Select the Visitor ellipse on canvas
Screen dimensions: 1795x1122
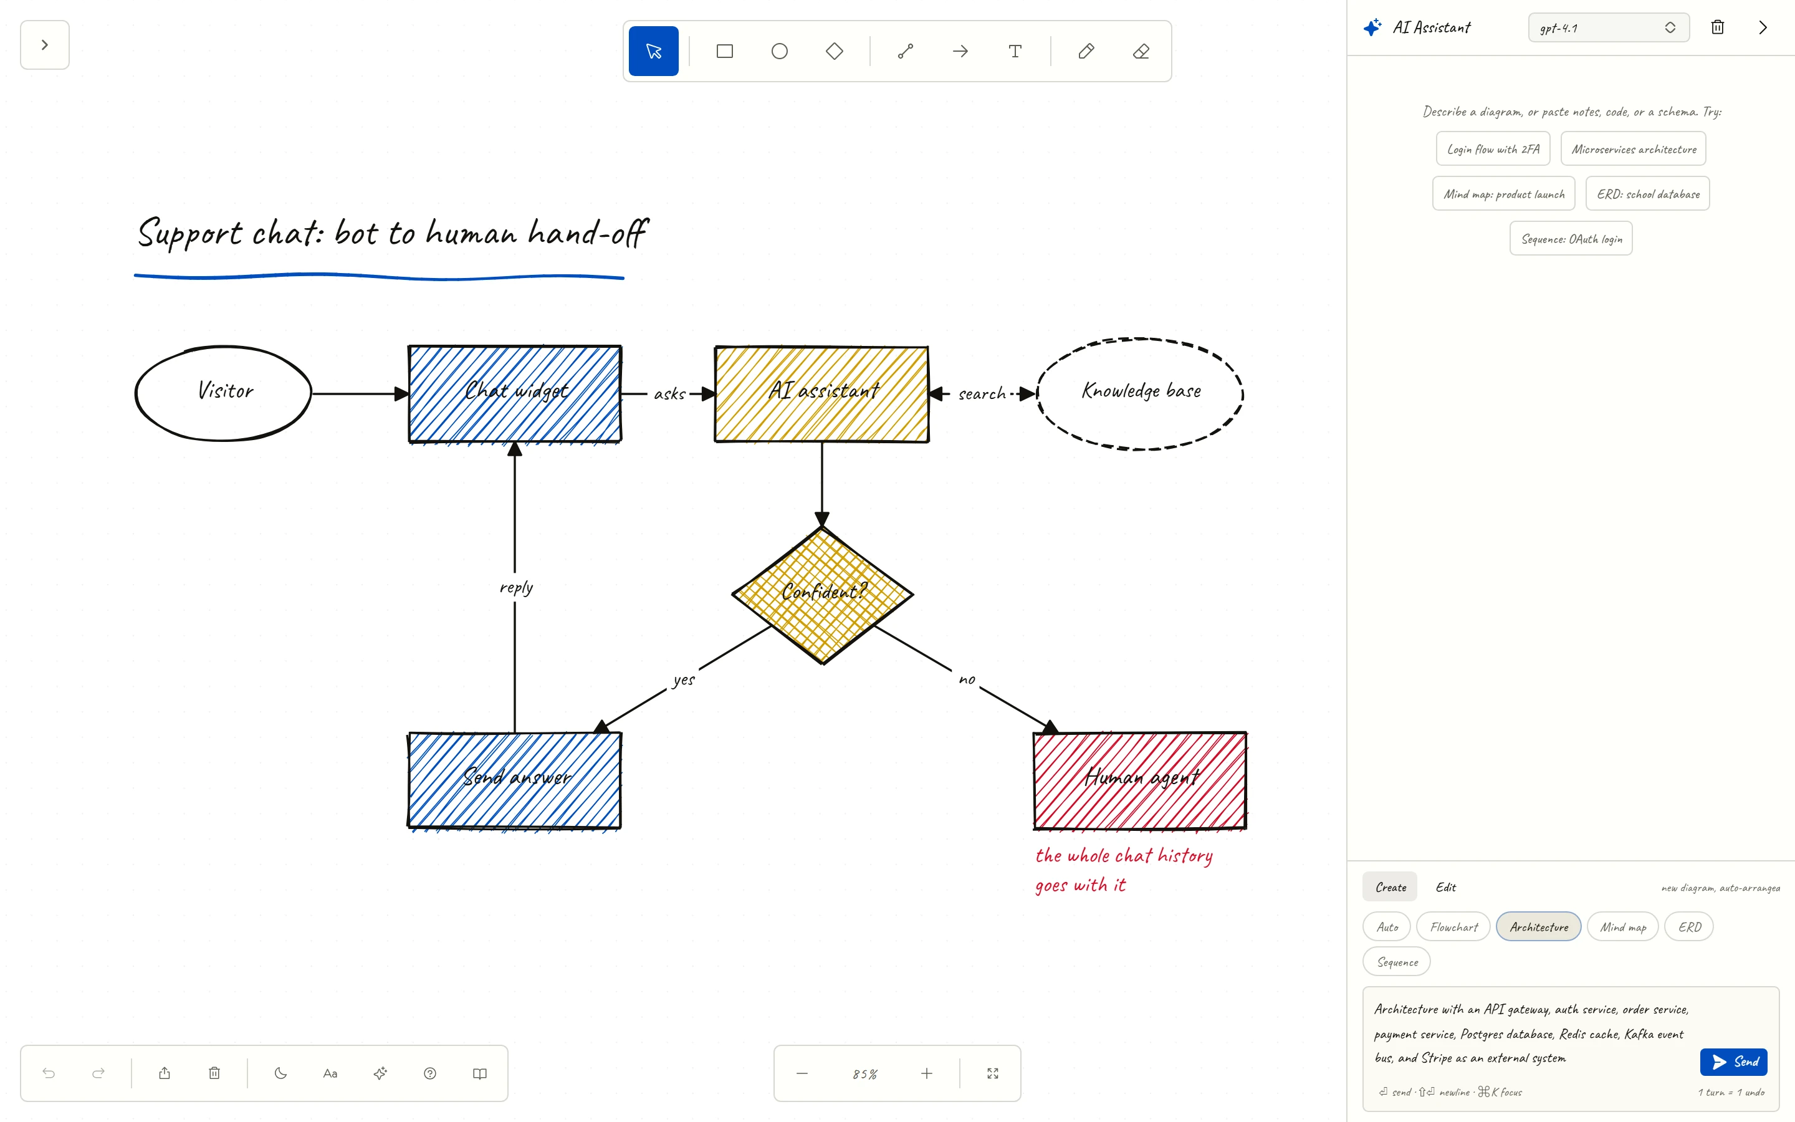[x=223, y=393]
